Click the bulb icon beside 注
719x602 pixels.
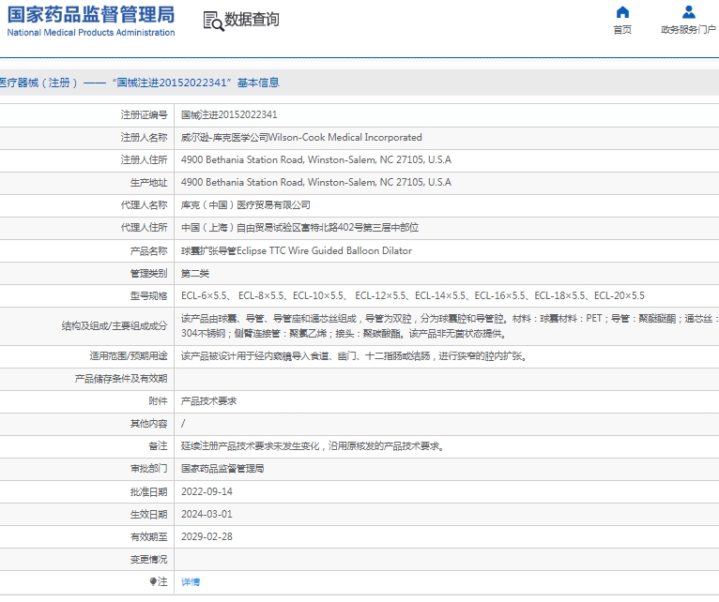click(153, 582)
